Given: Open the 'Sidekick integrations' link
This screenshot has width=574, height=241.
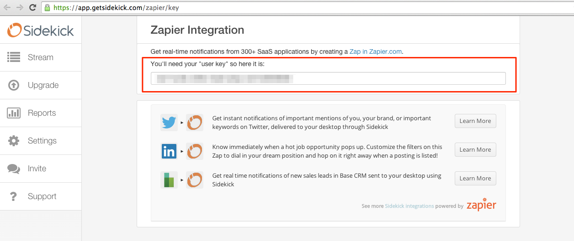Looking at the screenshot, I should coord(409,206).
